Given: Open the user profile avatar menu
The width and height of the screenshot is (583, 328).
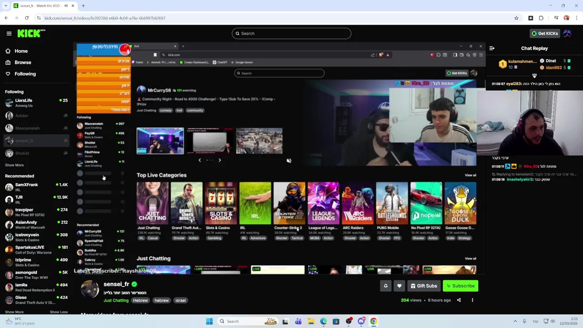Looking at the screenshot, I should (x=568, y=33).
